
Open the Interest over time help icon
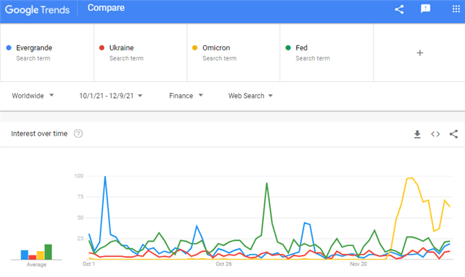coord(78,134)
